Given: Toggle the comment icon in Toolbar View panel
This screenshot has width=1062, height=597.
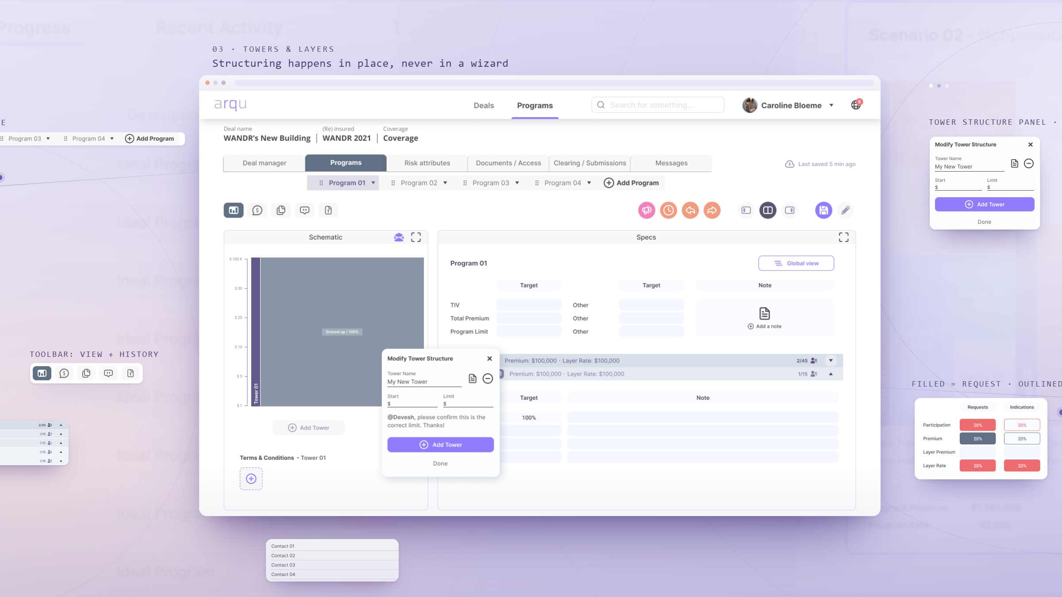Looking at the screenshot, I should pyautogui.click(x=108, y=374).
